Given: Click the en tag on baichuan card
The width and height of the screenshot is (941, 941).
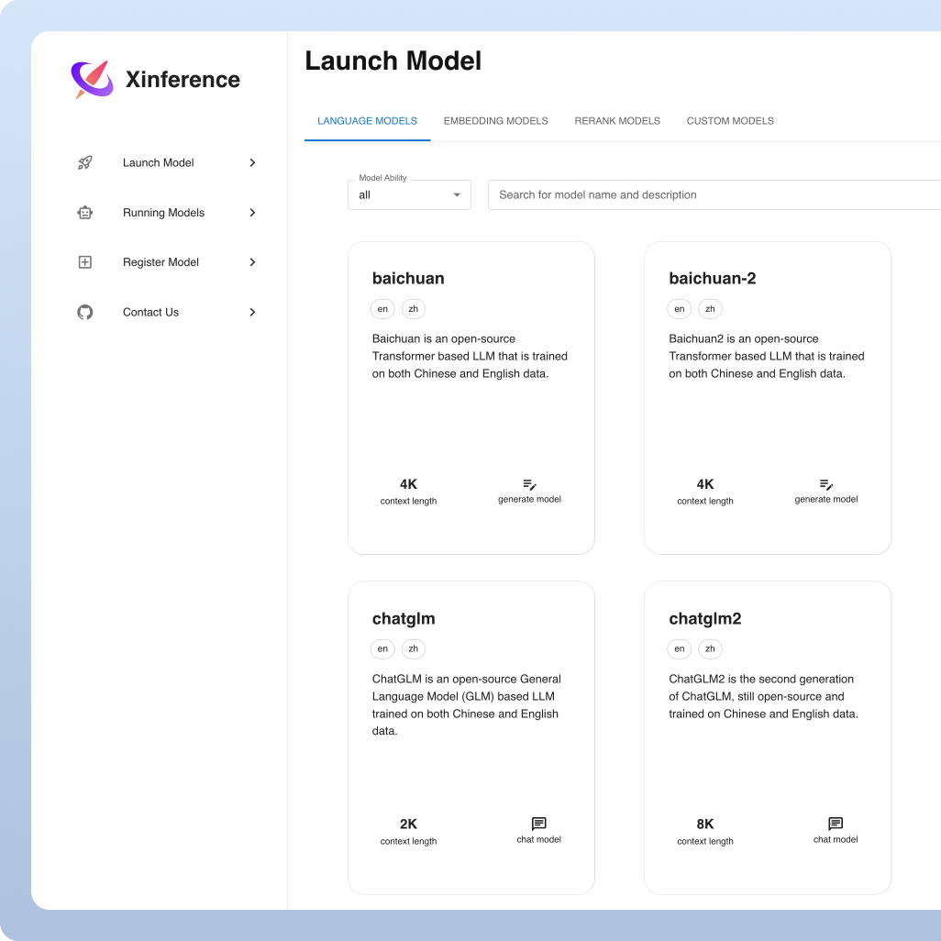Looking at the screenshot, I should pos(382,309).
